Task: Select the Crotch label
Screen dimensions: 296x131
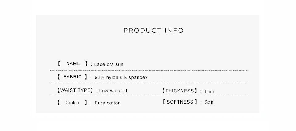Action: pos(72,103)
